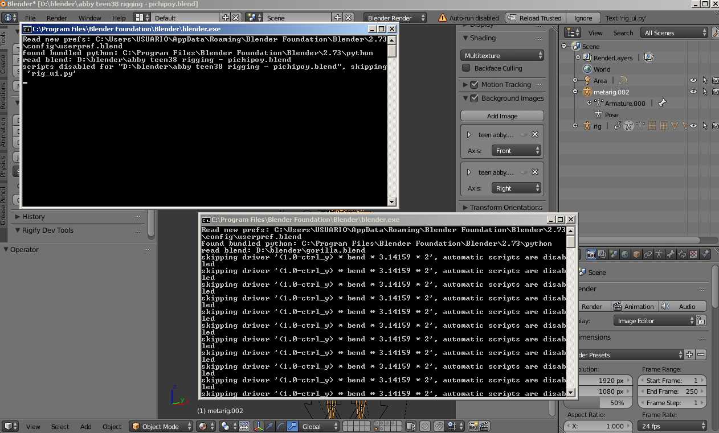
Task: Click the End Frame 250 field
Action: click(672, 391)
